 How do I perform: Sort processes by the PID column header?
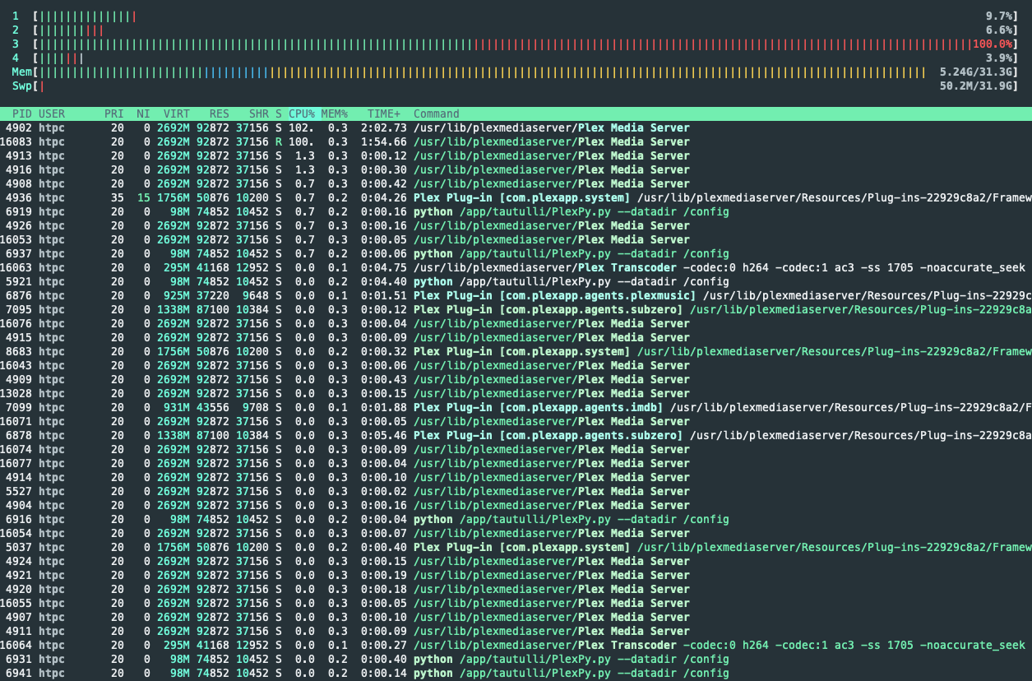22,113
